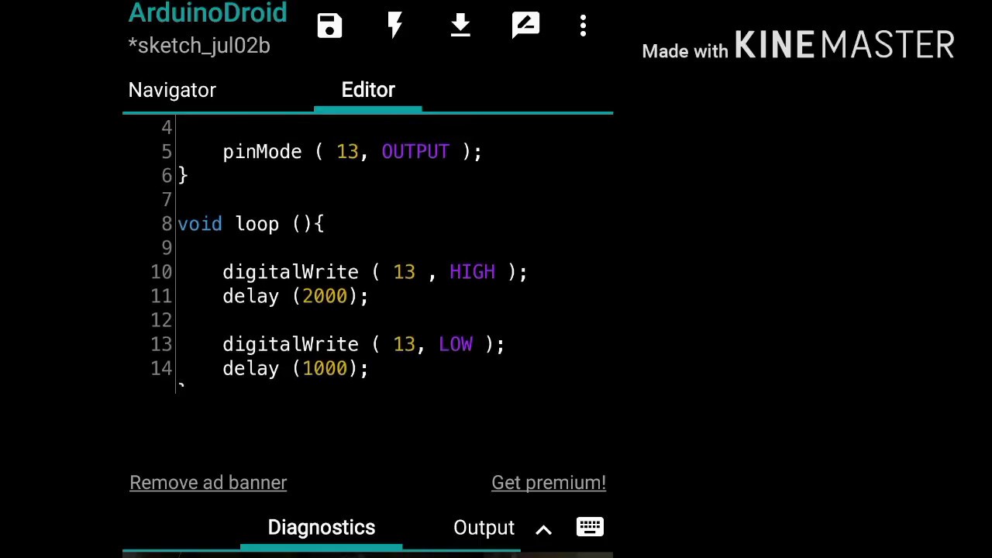Open the Diagnostics tab
Screen dimensions: 992x558
(x=321, y=528)
